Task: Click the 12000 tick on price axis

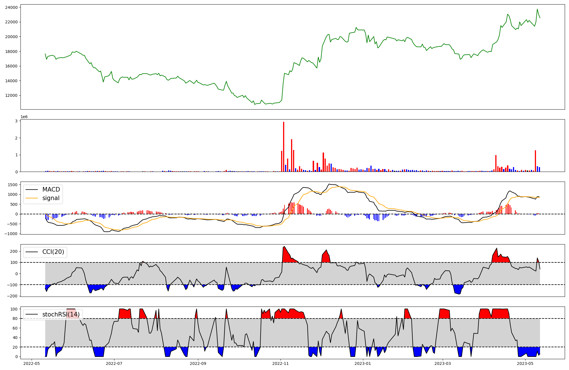Action: click(x=11, y=96)
